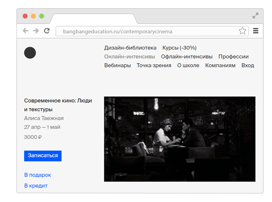This screenshot has height=202, width=272.
Task: Click the price text 3000 ₽
Action: 33,137
